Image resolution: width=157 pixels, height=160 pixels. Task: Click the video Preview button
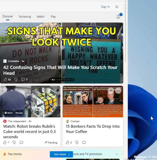click(19, 113)
